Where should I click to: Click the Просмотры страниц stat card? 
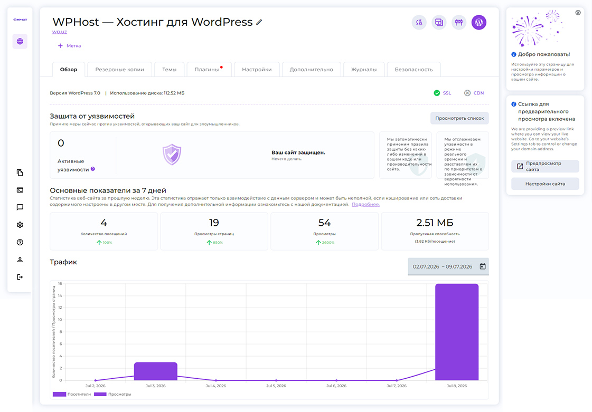click(214, 231)
